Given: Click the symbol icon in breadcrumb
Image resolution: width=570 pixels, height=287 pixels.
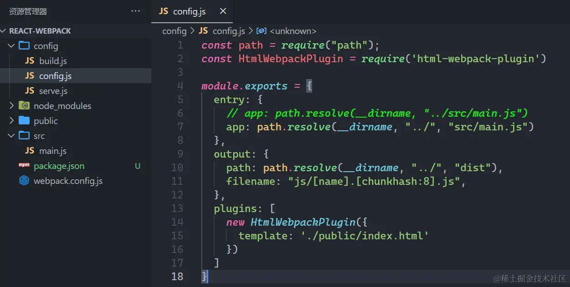Looking at the screenshot, I should [261, 31].
